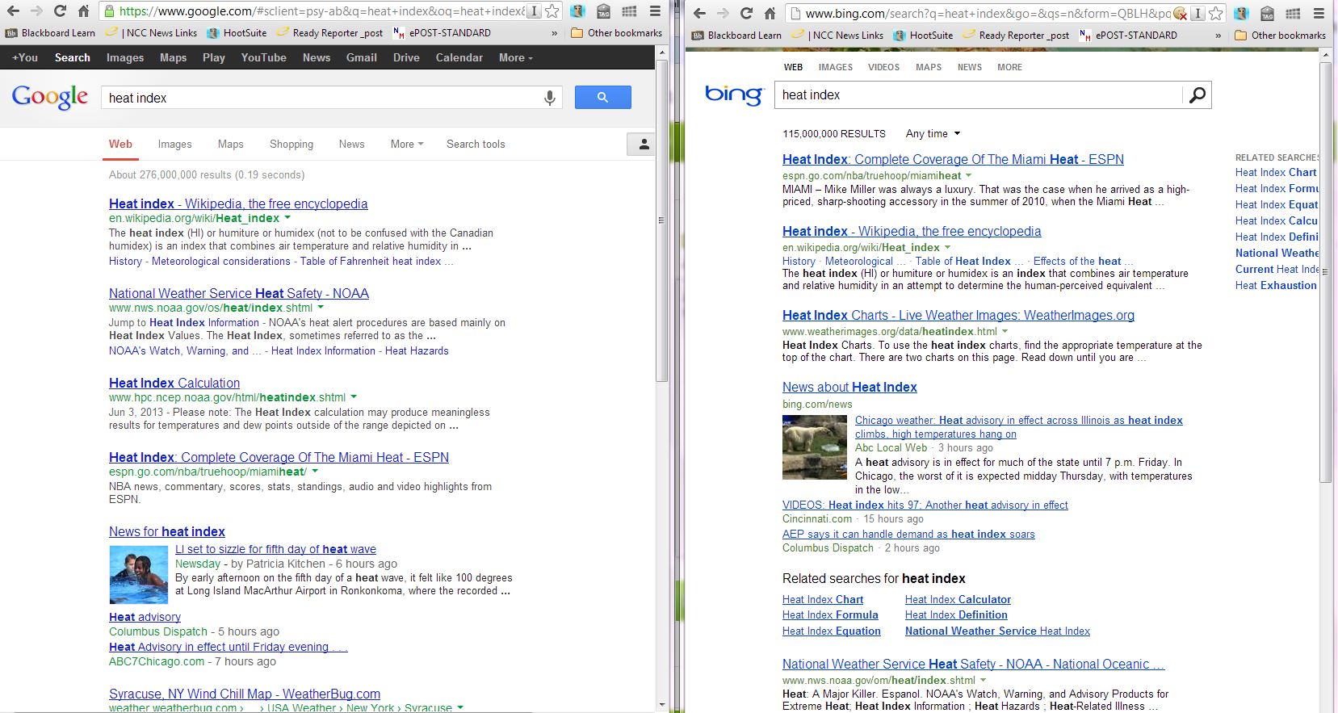
Task: Start Google voice search with the microphone
Action: pyautogui.click(x=550, y=98)
